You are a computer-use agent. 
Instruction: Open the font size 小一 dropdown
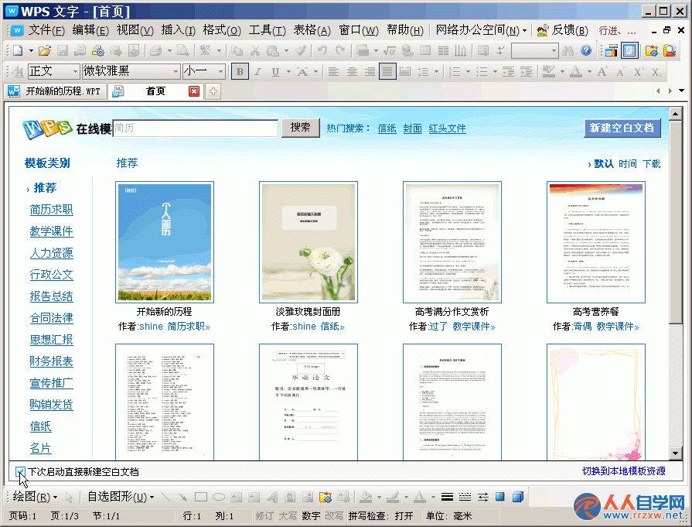tap(220, 71)
